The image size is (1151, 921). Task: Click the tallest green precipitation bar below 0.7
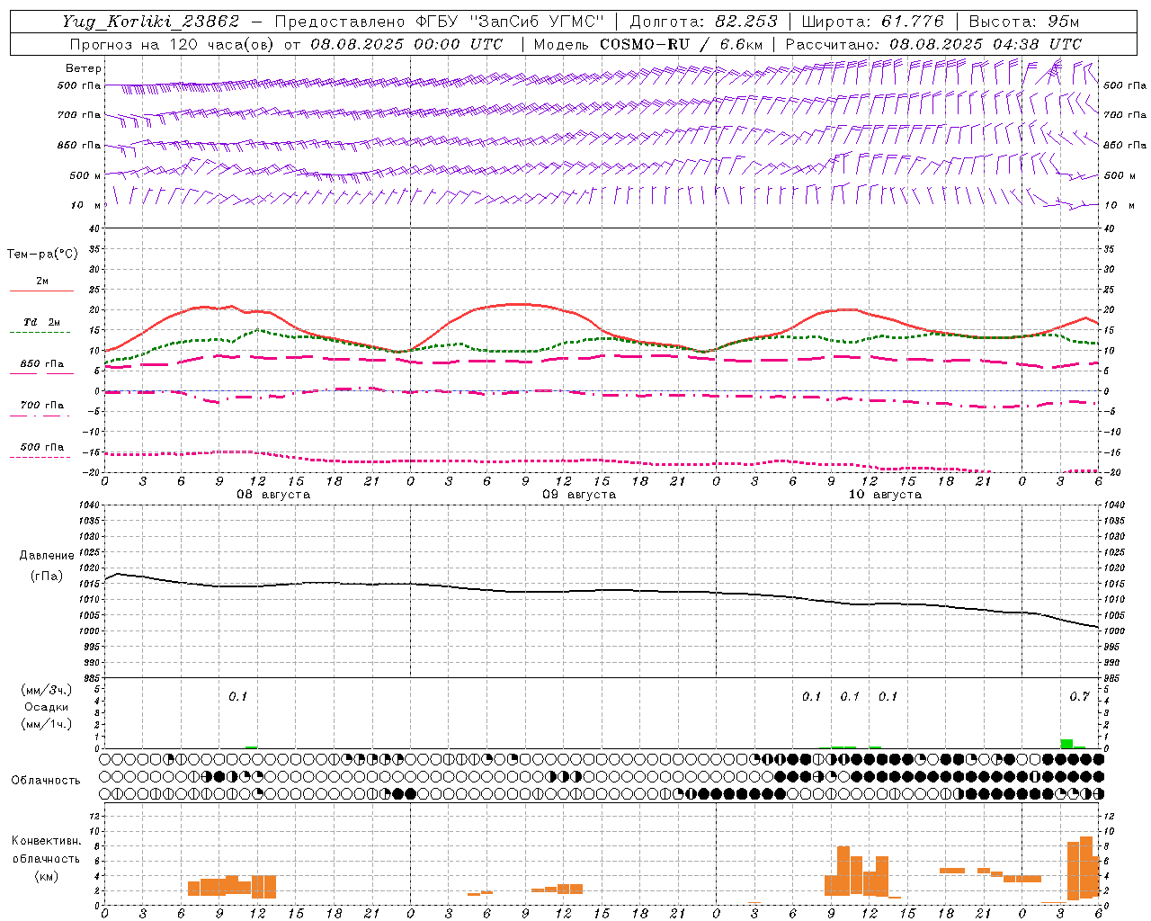[1066, 744]
